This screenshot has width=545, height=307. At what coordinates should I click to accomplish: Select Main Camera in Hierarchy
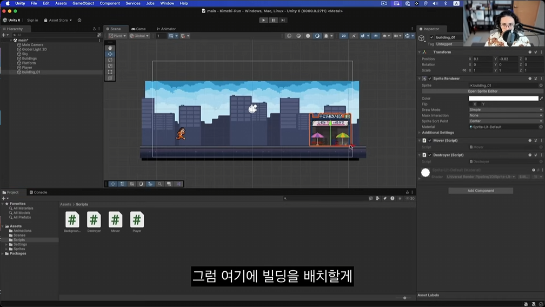tap(32, 45)
